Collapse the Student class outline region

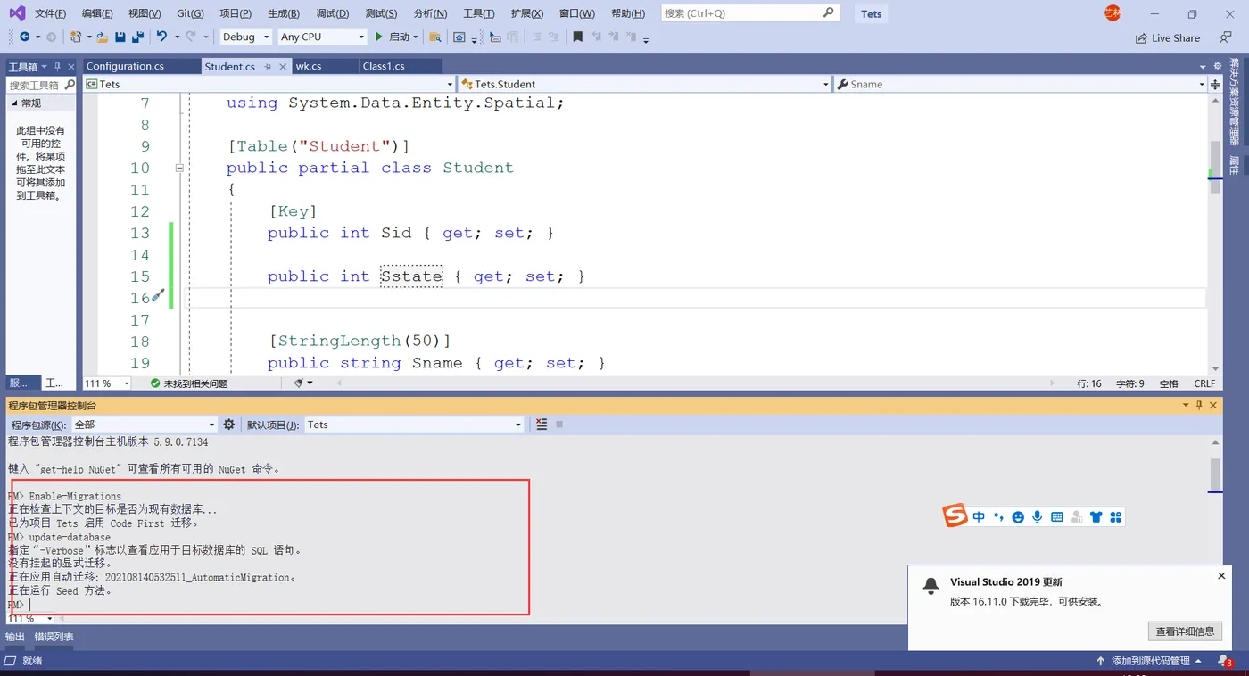point(179,168)
